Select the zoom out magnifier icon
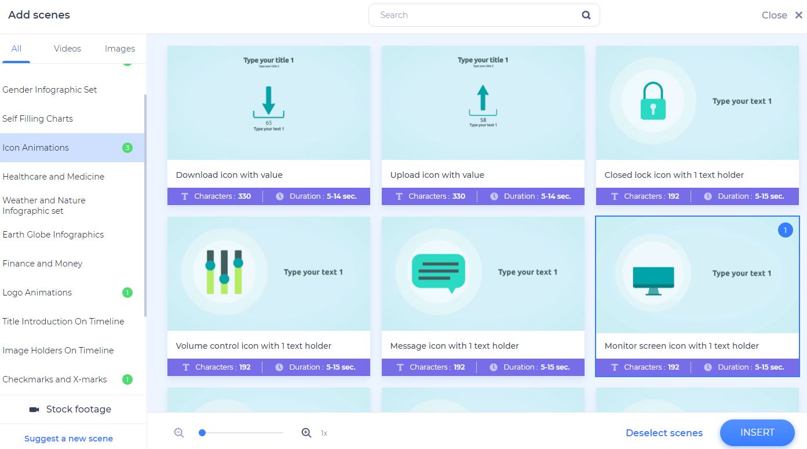 coord(178,432)
